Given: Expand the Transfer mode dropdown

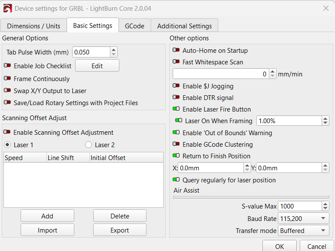Looking at the screenshot, I should pos(303,231).
